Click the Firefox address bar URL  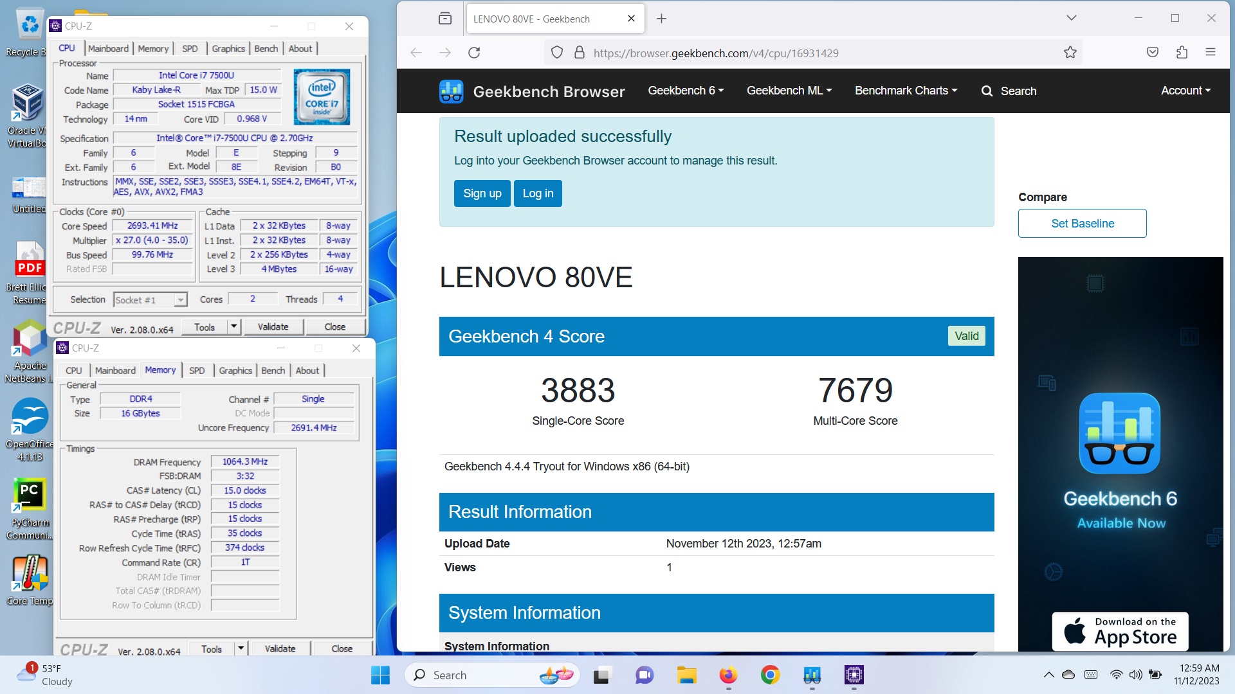[716, 53]
